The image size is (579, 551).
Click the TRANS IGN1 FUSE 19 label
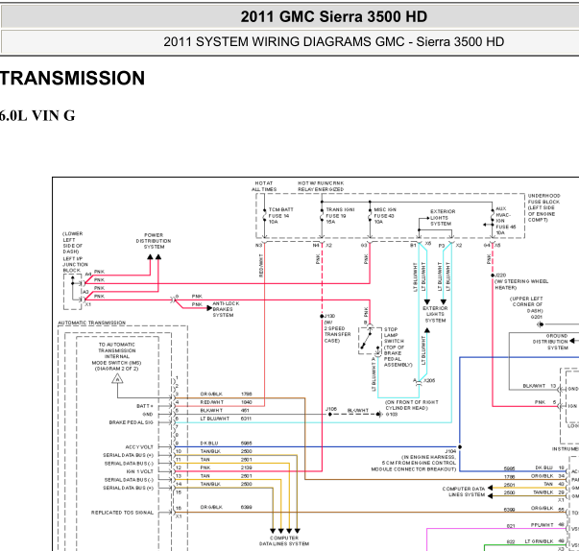(x=340, y=216)
